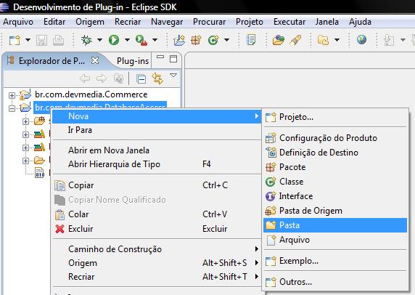This screenshot has height=295, width=415.
Task: Open the New Java Class dropdown arrow
Action: 226,40
